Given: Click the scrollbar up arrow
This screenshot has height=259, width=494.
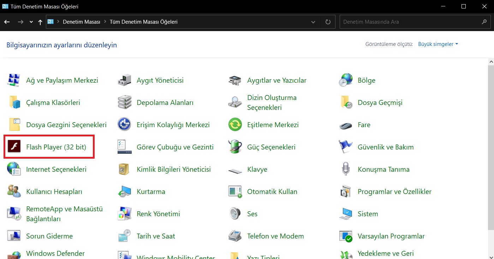Looking at the screenshot, I should [491, 61].
